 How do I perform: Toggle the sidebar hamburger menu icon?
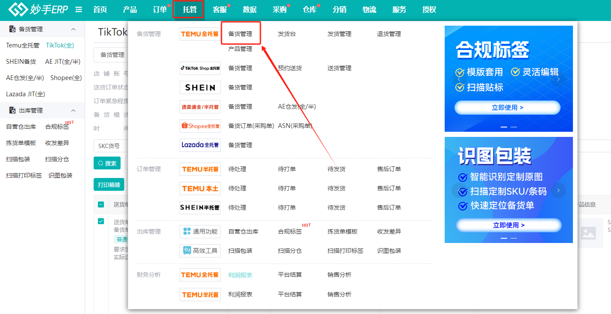click(79, 9)
